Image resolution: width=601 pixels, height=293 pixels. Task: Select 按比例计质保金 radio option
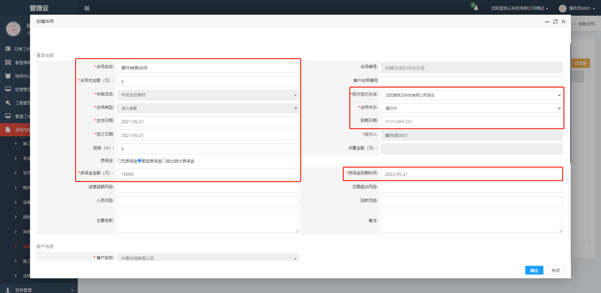coord(164,161)
